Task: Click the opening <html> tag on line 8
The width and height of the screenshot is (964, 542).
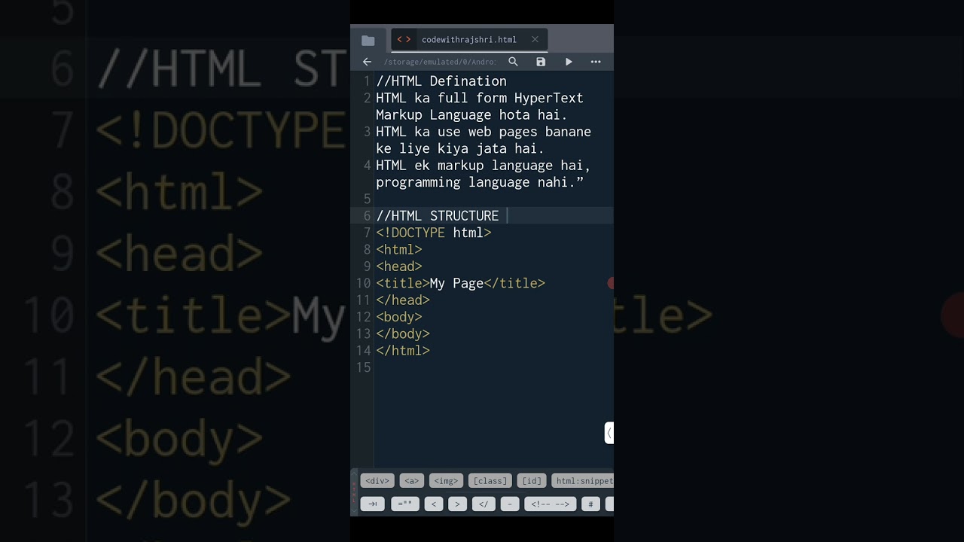Action: click(399, 250)
